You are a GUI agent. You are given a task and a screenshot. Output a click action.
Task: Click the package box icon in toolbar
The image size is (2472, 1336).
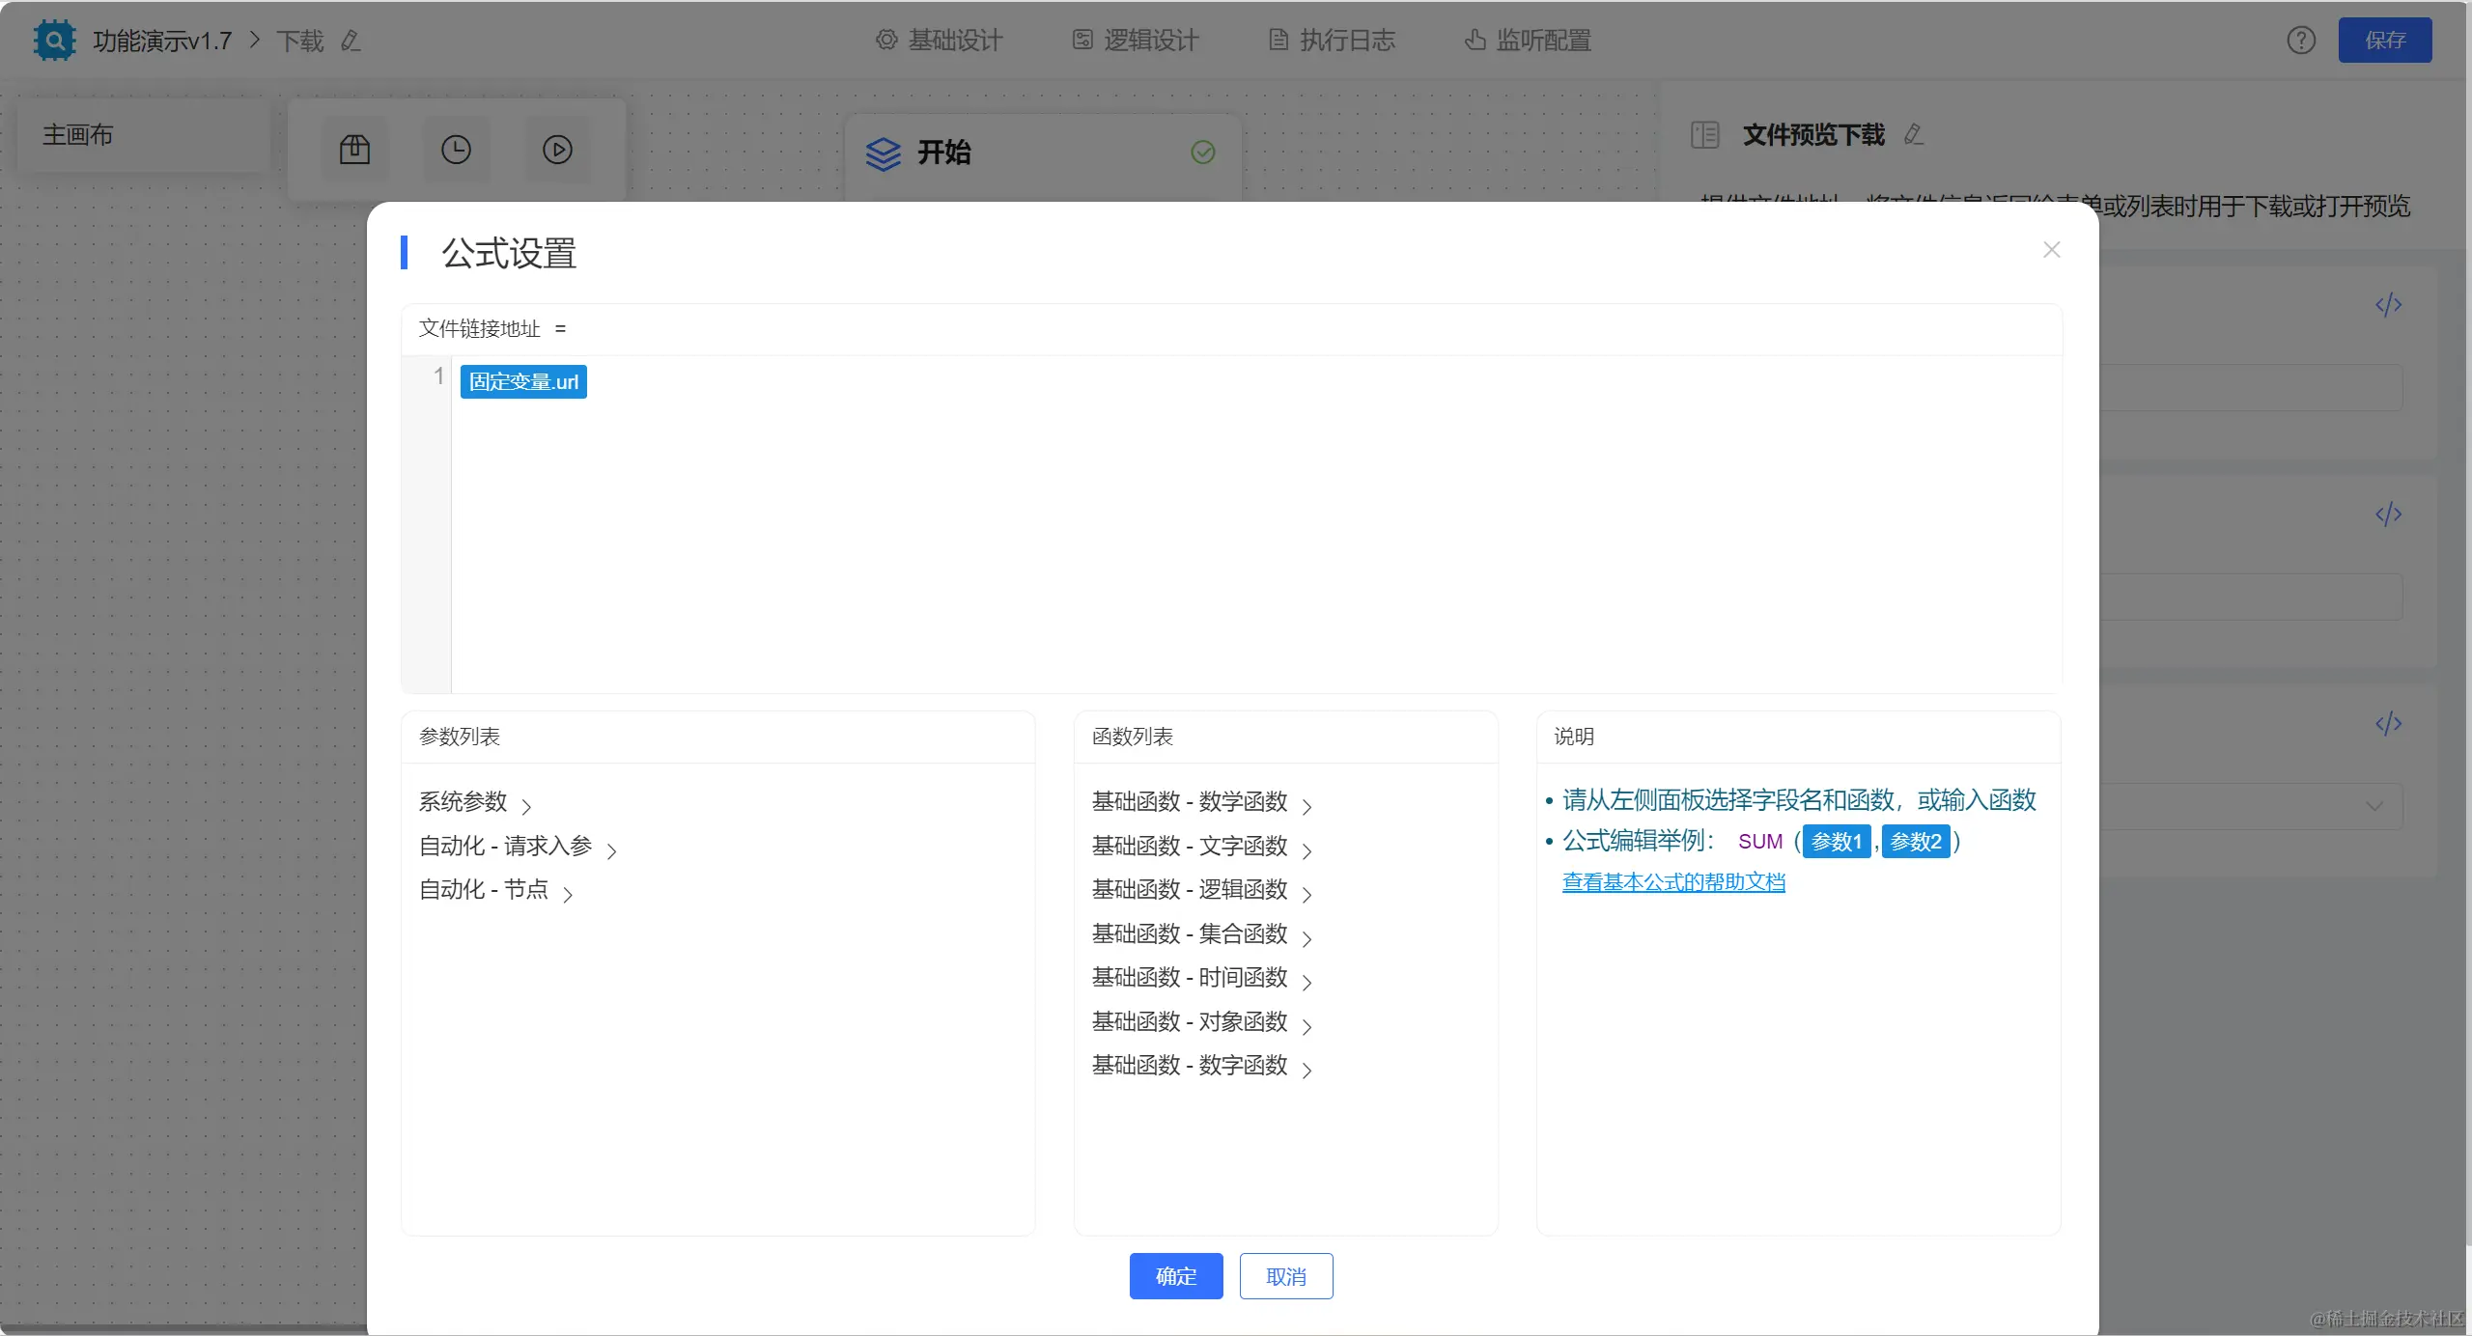coord(354,150)
